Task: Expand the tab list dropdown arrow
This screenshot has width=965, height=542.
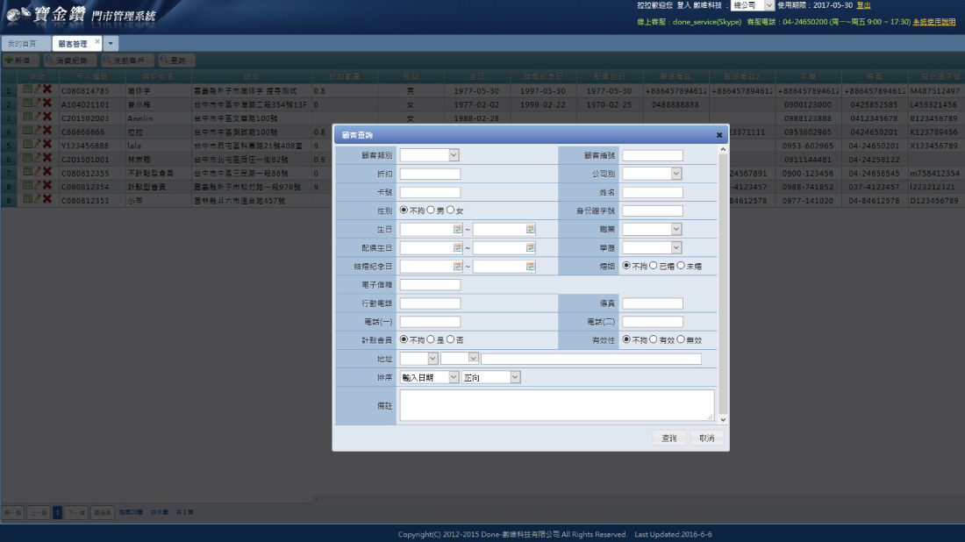Action: (111, 44)
